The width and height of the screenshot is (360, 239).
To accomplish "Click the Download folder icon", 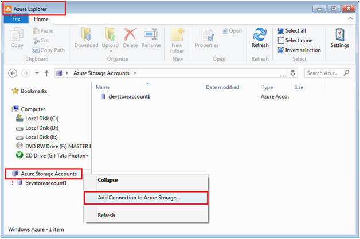I will pos(87,34).
